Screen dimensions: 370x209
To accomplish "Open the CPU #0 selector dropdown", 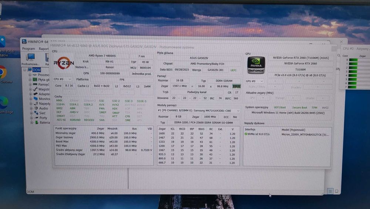I will pyautogui.click(x=62, y=79).
